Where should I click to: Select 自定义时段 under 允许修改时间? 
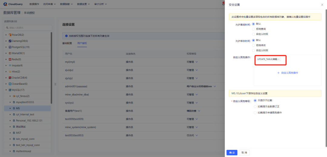[253, 51]
